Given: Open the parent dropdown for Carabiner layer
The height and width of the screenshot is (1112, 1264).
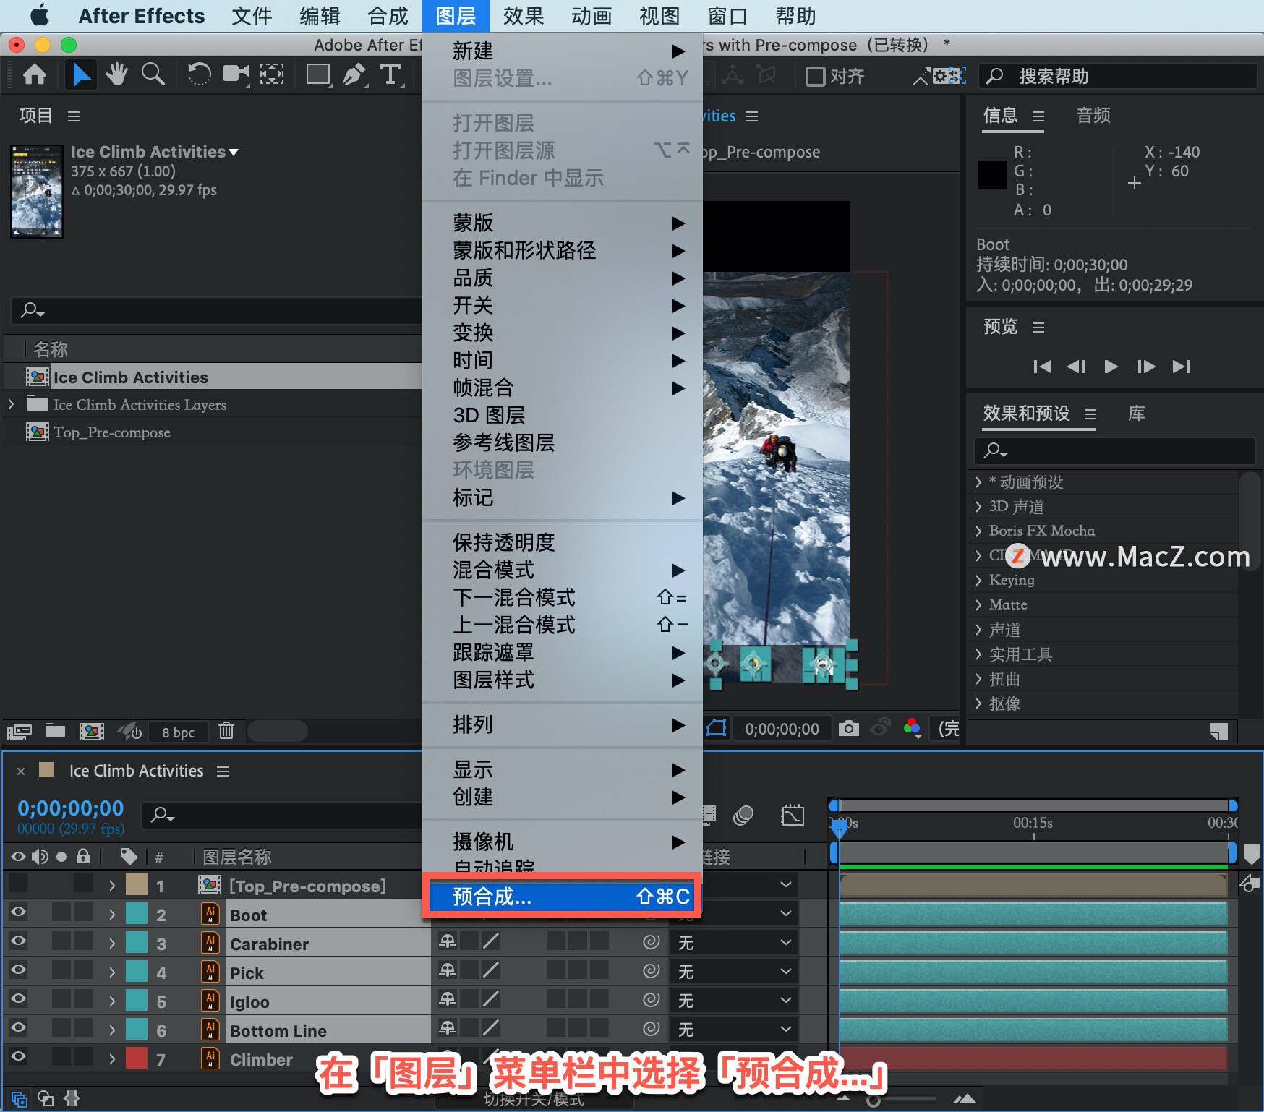Looking at the screenshot, I should [x=733, y=942].
